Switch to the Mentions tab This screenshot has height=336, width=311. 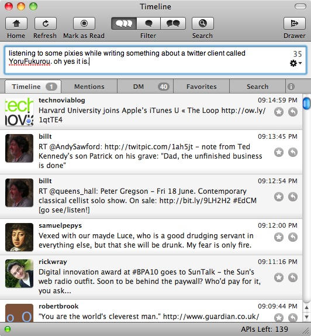pyautogui.click(x=89, y=87)
